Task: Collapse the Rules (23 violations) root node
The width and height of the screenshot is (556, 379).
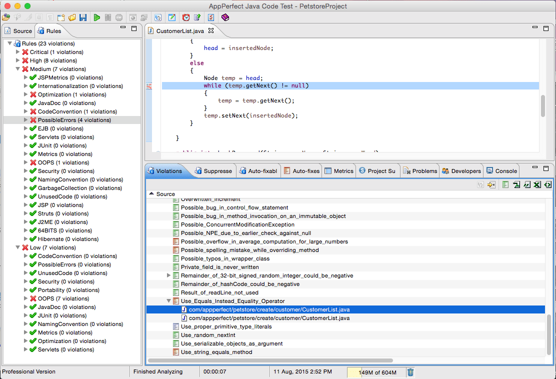Action: tap(10, 43)
